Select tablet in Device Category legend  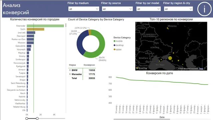(117, 50)
